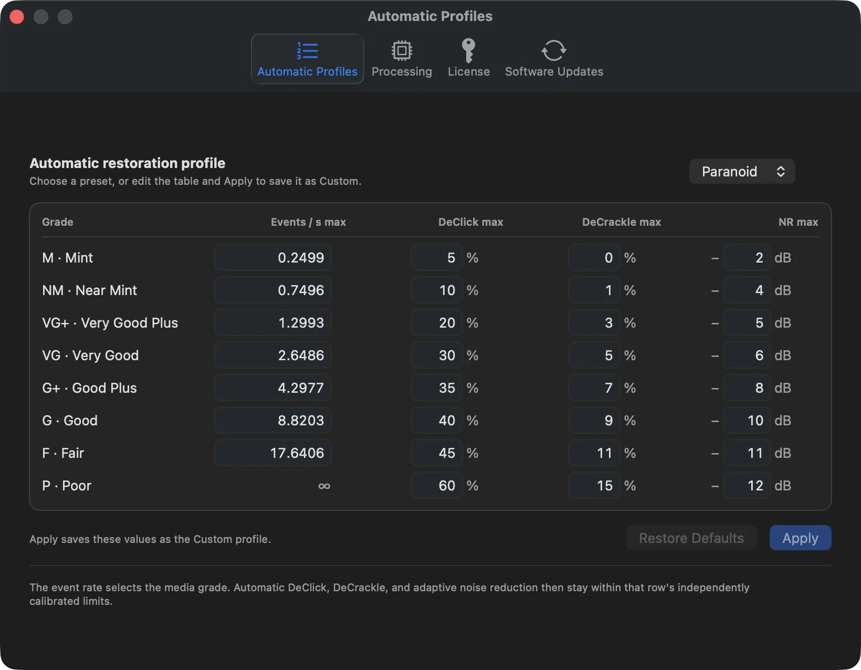
Task: Click the 'P · Poor' grade label
Action: [x=67, y=485]
